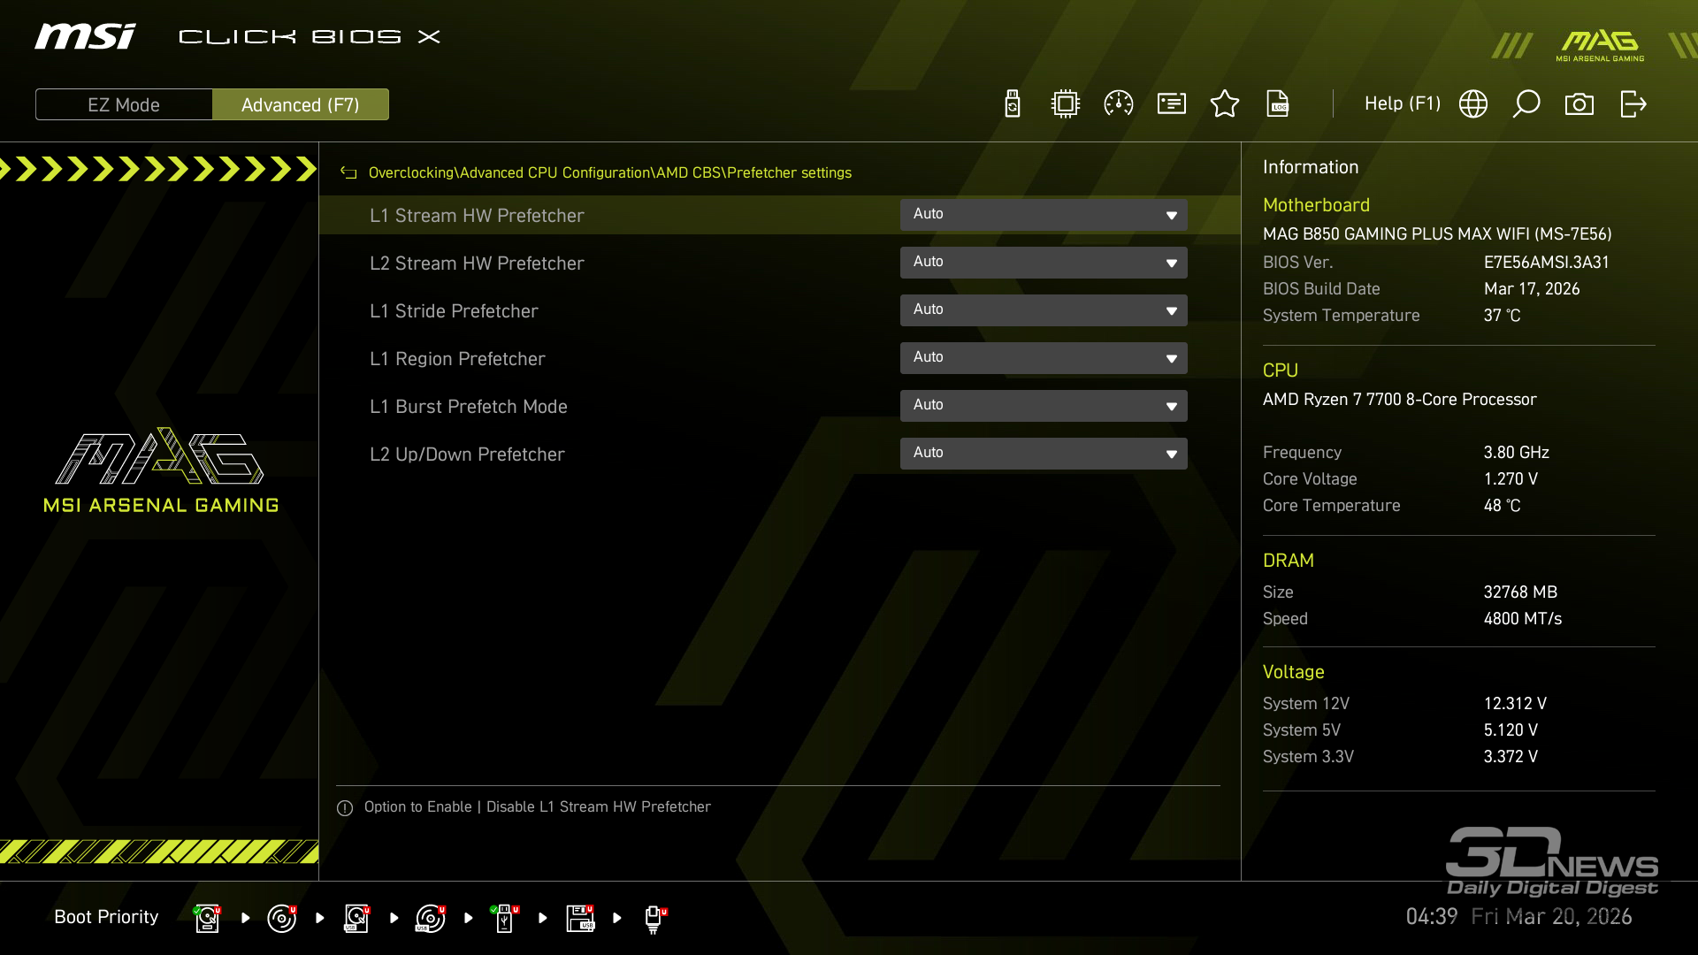Open the speedometer performance gauge icon
This screenshot has height=955, width=1698.
click(1119, 104)
